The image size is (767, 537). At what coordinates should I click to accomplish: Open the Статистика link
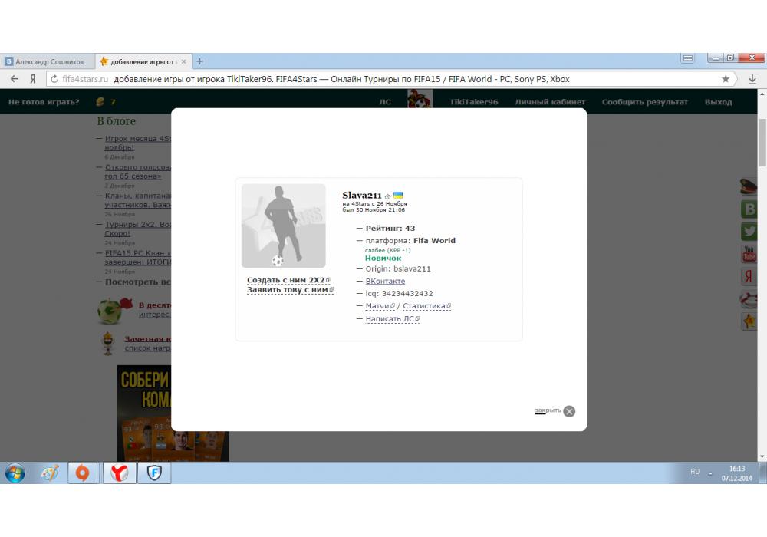pos(424,306)
